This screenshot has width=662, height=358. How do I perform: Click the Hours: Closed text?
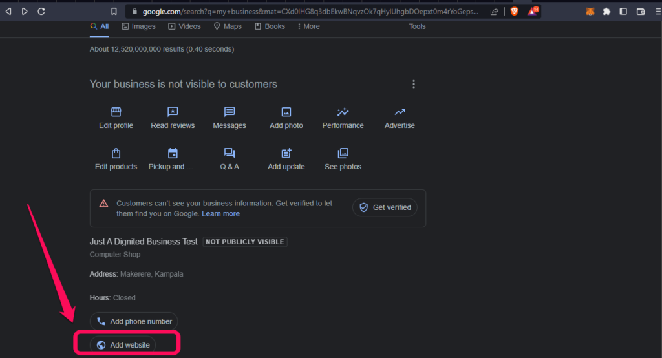pyautogui.click(x=112, y=298)
